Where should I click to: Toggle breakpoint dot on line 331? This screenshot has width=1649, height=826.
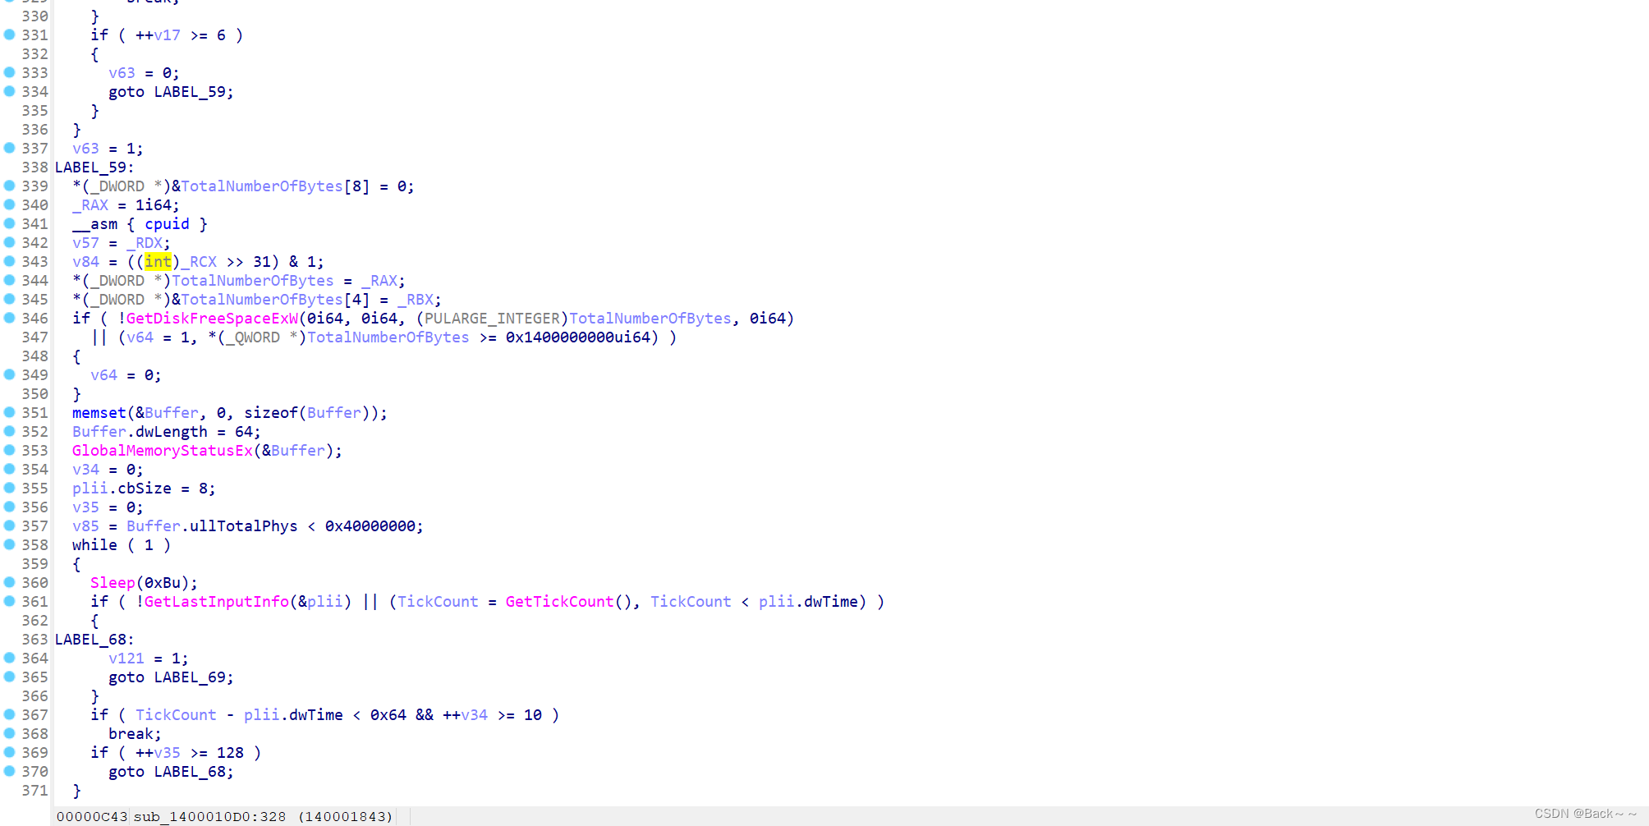pos(9,34)
